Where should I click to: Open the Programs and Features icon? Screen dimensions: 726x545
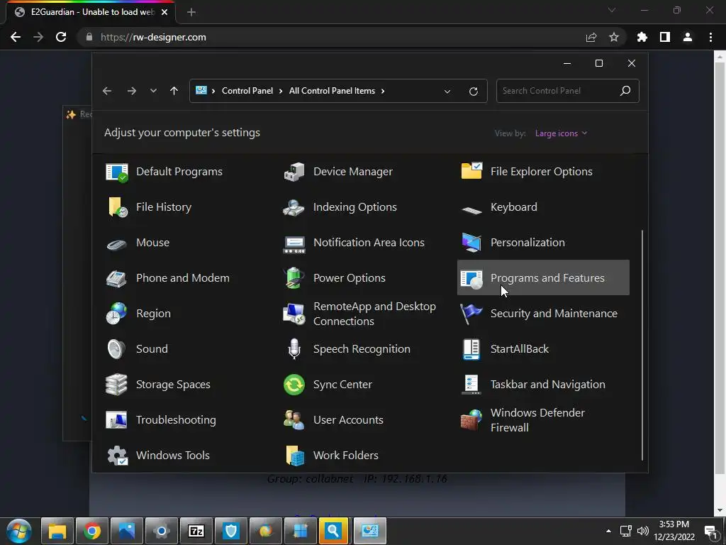coord(471,278)
